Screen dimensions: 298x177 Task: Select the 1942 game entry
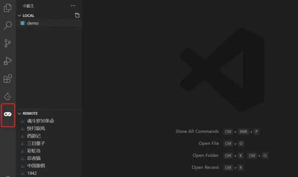(32, 173)
